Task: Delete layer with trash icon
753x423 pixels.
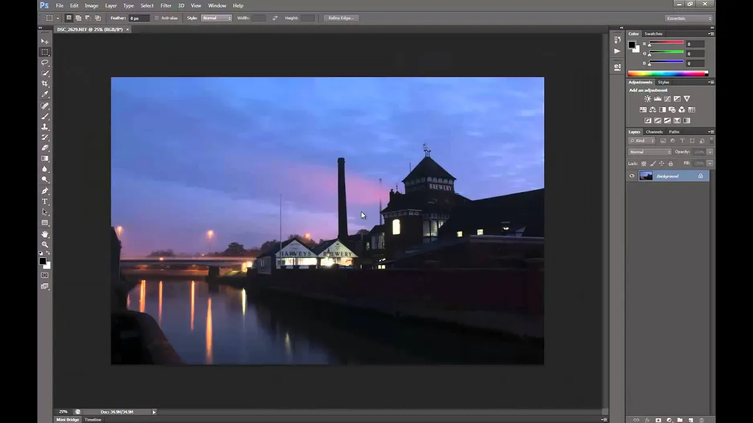Action: 701,420
